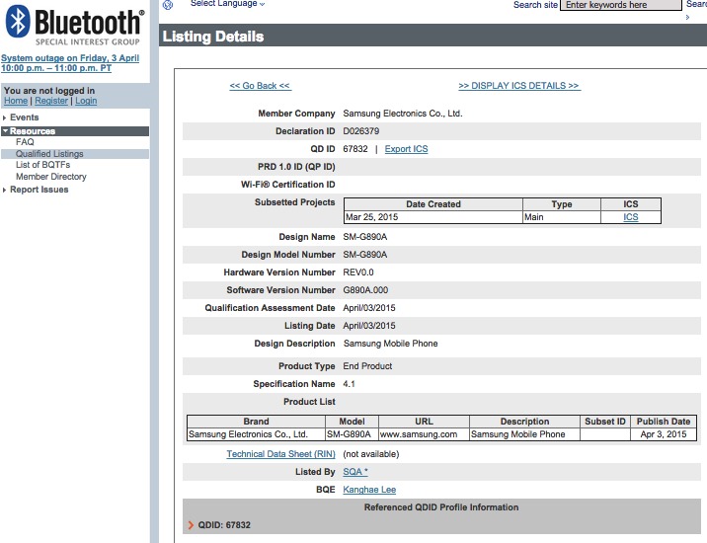Click Hardware Version value REV0.0

point(358,272)
